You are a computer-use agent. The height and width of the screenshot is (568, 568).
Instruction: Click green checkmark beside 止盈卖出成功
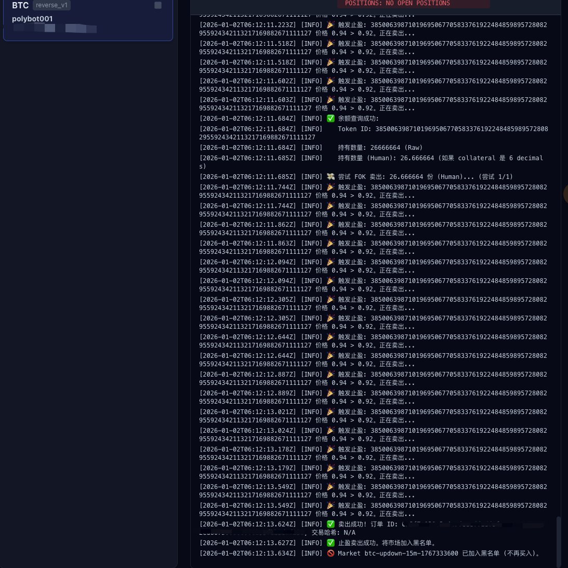point(331,543)
